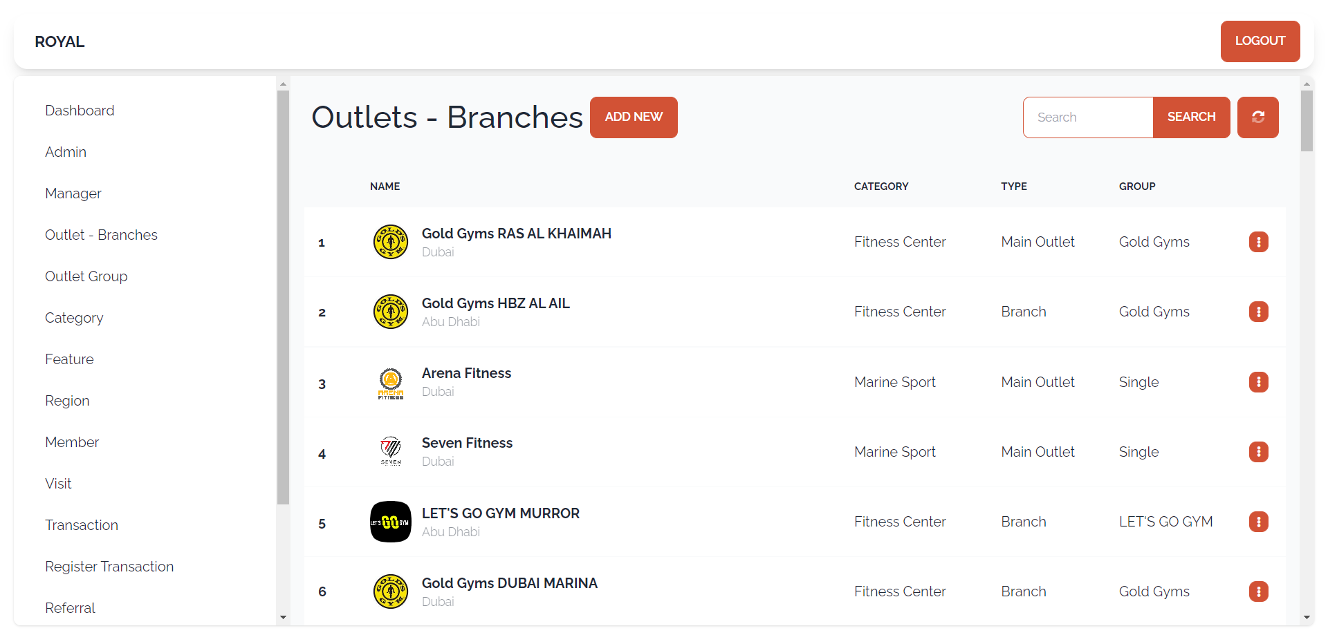
Task: Open three-dot menu for Gold Gyms HBZ AL AIL
Action: pyautogui.click(x=1258, y=312)
